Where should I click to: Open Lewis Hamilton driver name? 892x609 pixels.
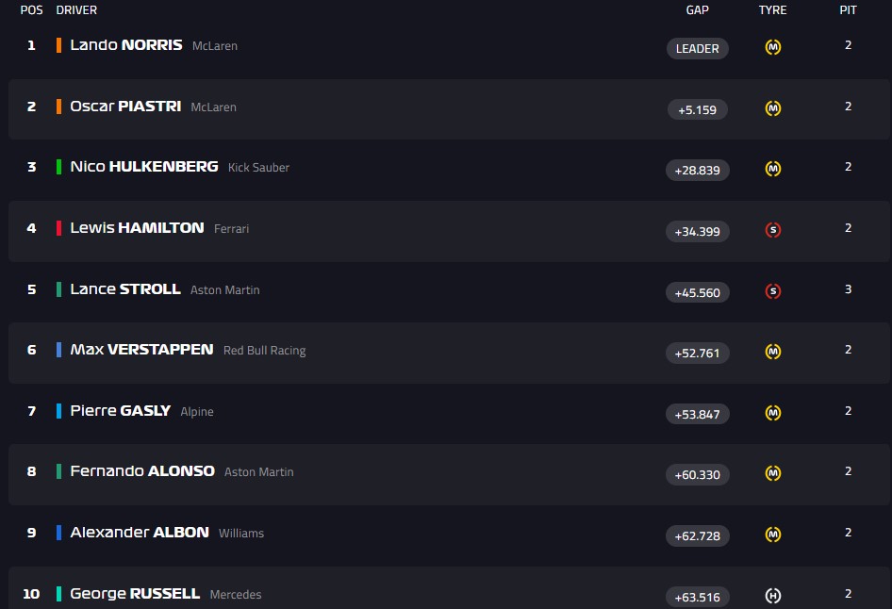pos(137,227)
